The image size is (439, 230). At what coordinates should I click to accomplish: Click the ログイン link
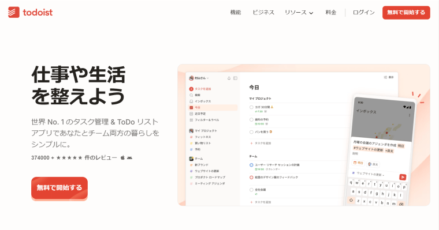tap(364, 12)
